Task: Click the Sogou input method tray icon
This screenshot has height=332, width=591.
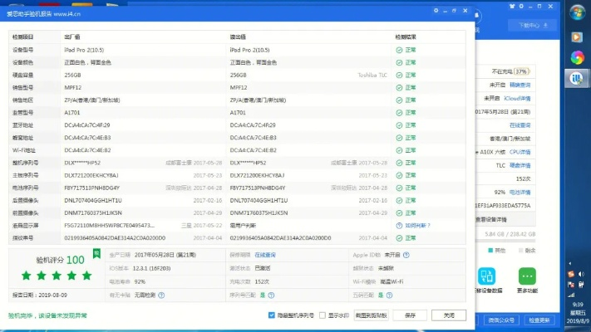Action: pos(571,274)
